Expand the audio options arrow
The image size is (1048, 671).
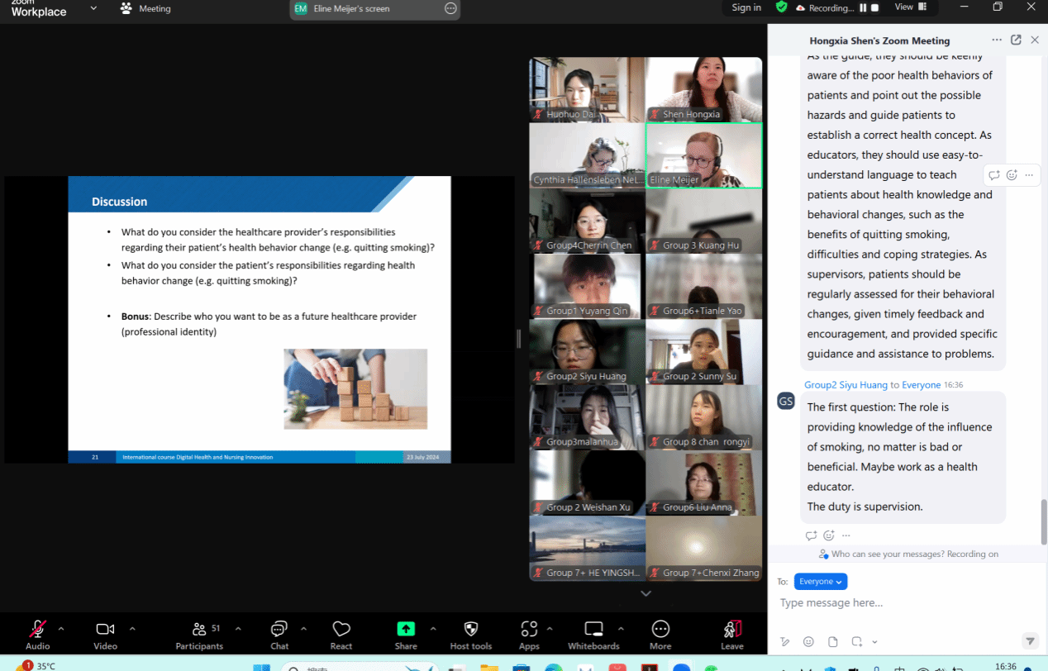point(61,629)
